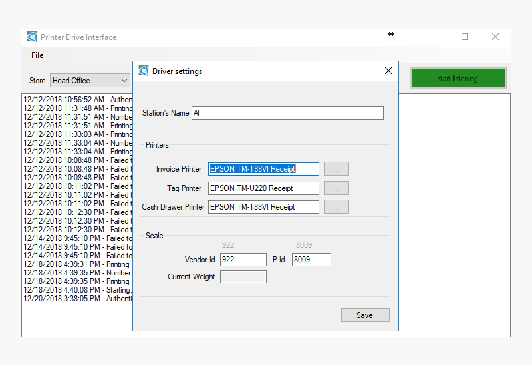This screenshot has height=366, width=532.
Task: Select log entry 12/12/2018 11:31:48 AM
Action: click(x=78, y=108)
